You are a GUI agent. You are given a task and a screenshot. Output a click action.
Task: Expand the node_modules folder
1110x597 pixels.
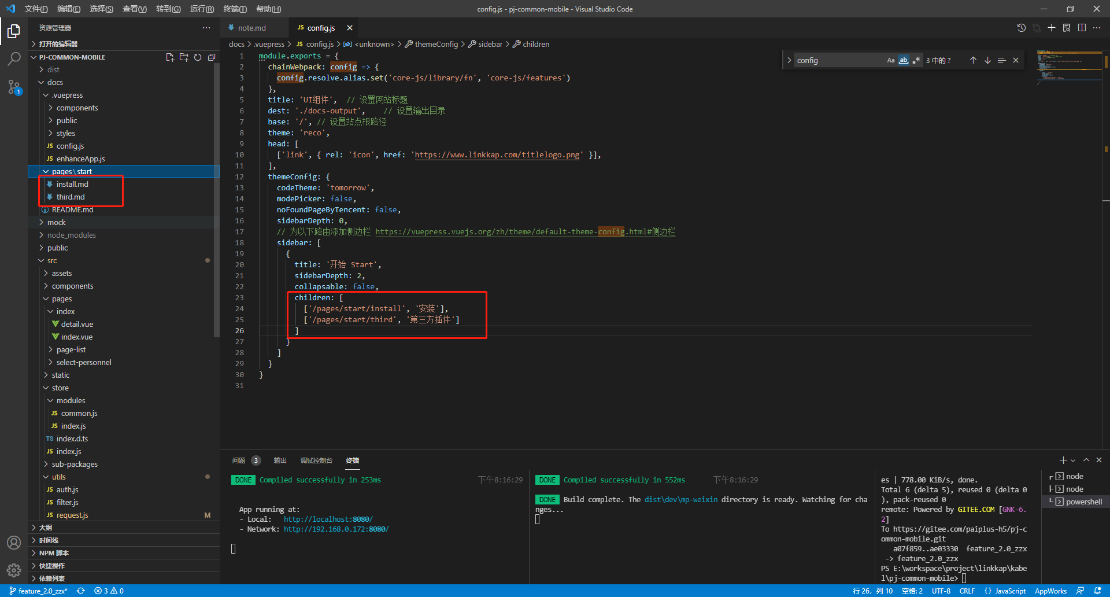point(72,235)
